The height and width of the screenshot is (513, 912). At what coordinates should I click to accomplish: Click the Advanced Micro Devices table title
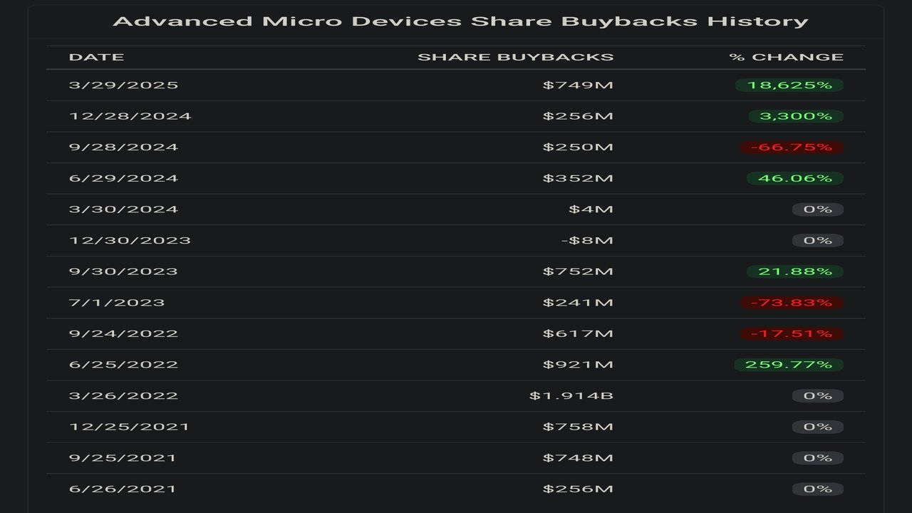tap(460, 21)
